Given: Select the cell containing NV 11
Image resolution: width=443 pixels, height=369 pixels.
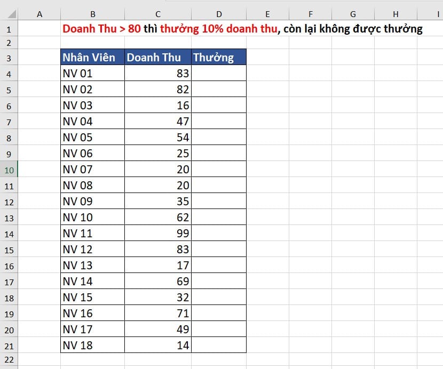Looking at the screenshot, I should 93,234.
